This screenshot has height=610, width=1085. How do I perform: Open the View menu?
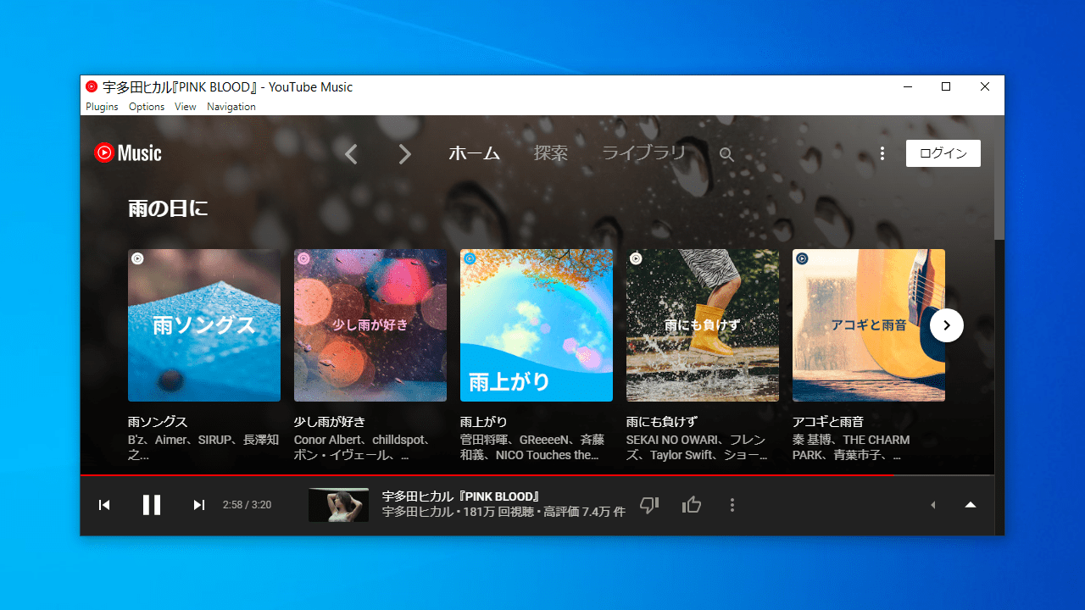185,107
